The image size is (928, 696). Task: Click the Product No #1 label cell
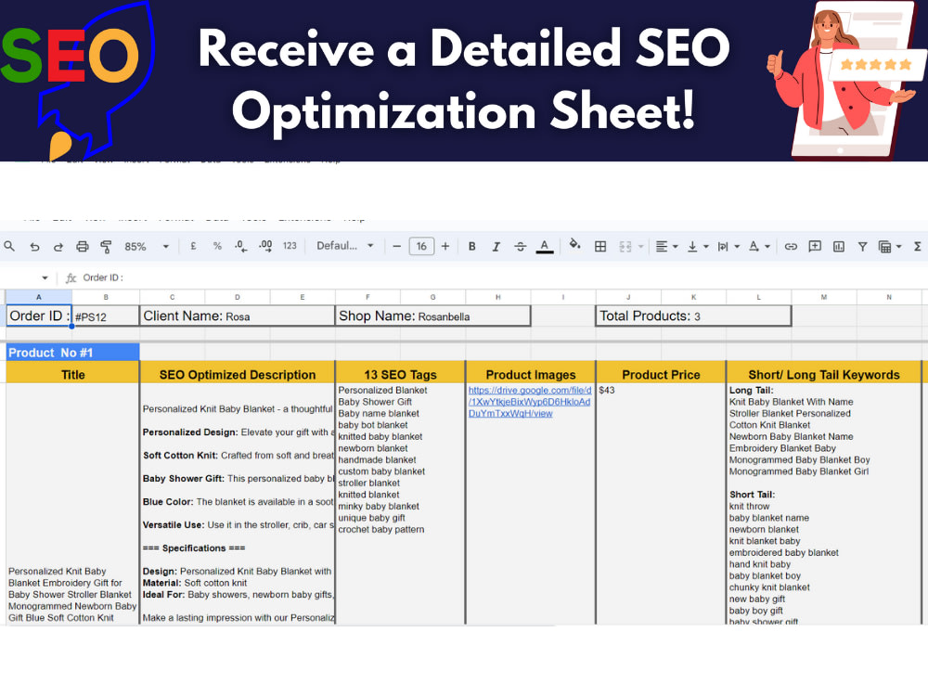[x=72, y=352]
